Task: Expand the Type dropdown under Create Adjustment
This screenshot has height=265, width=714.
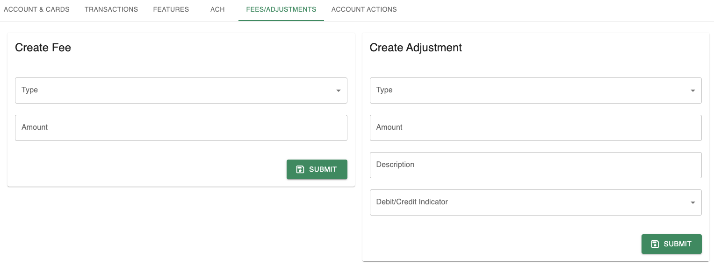Action: [x=535, y=91]
